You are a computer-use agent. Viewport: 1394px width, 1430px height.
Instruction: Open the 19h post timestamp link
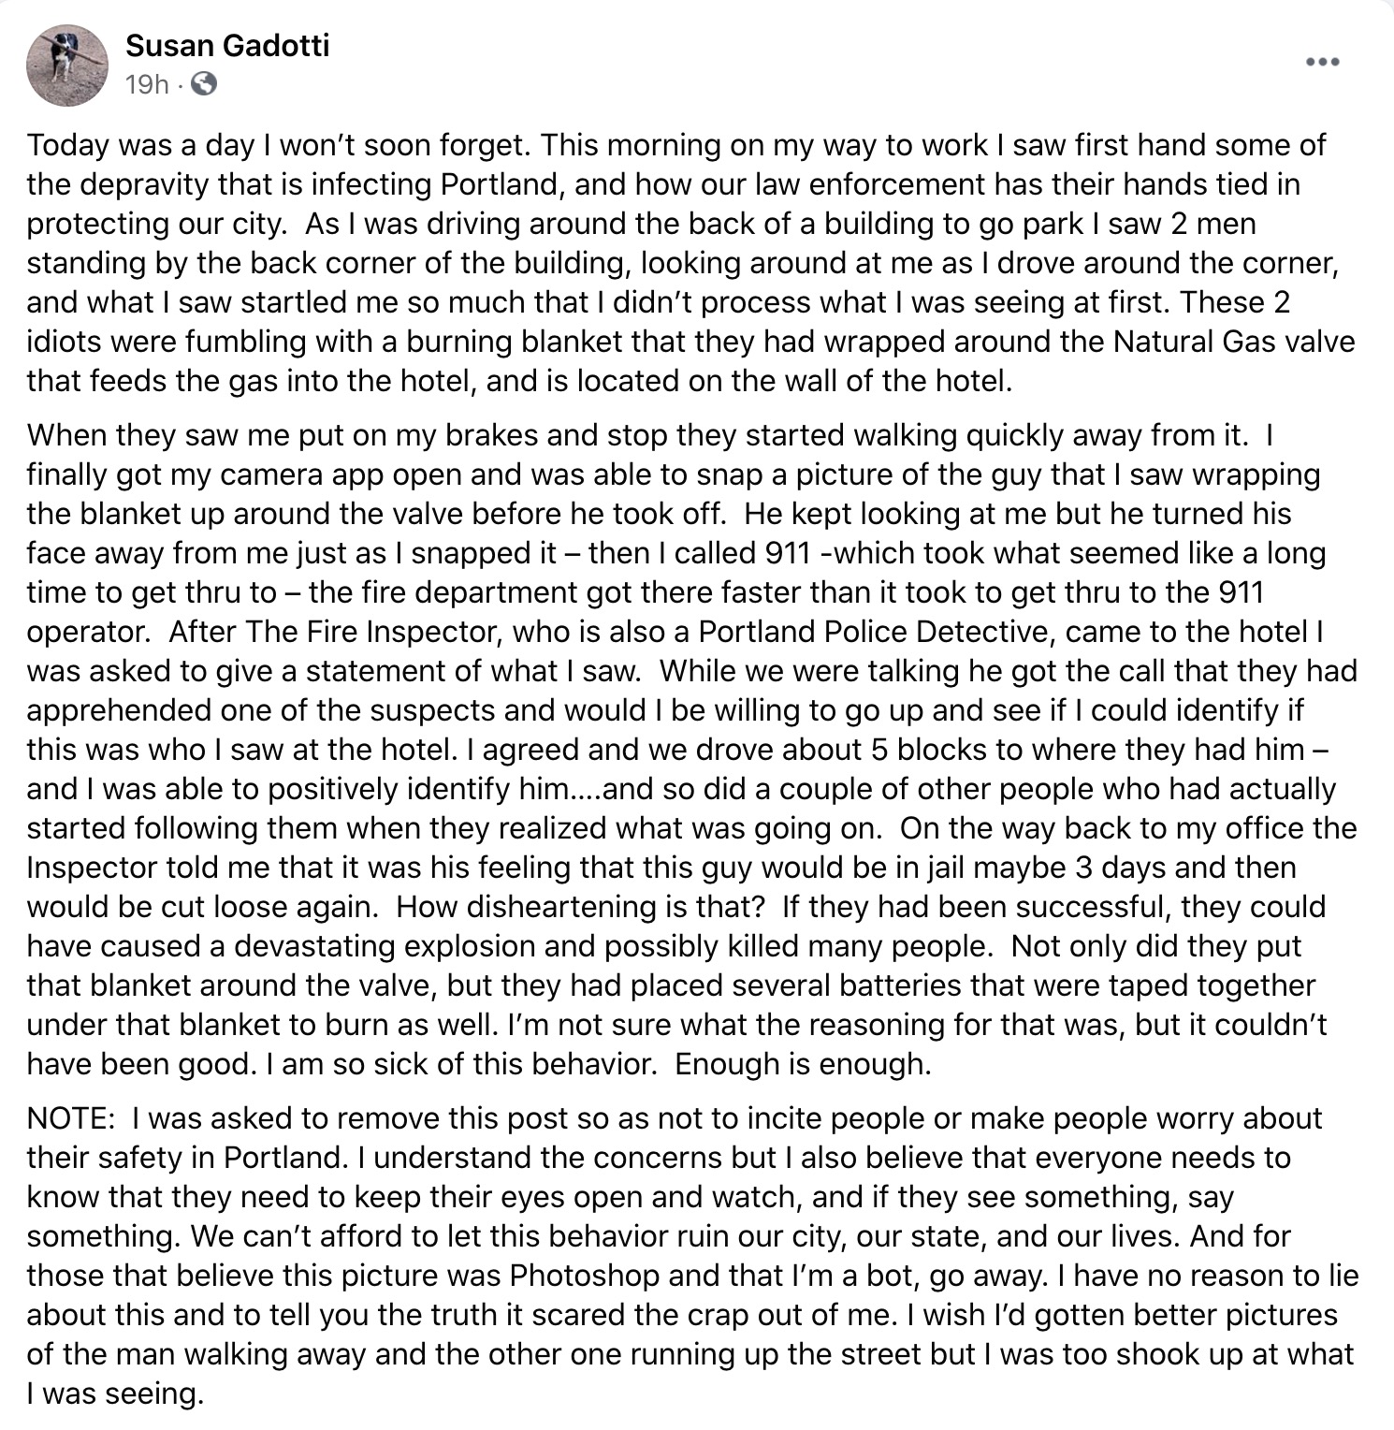pos(146,85)
